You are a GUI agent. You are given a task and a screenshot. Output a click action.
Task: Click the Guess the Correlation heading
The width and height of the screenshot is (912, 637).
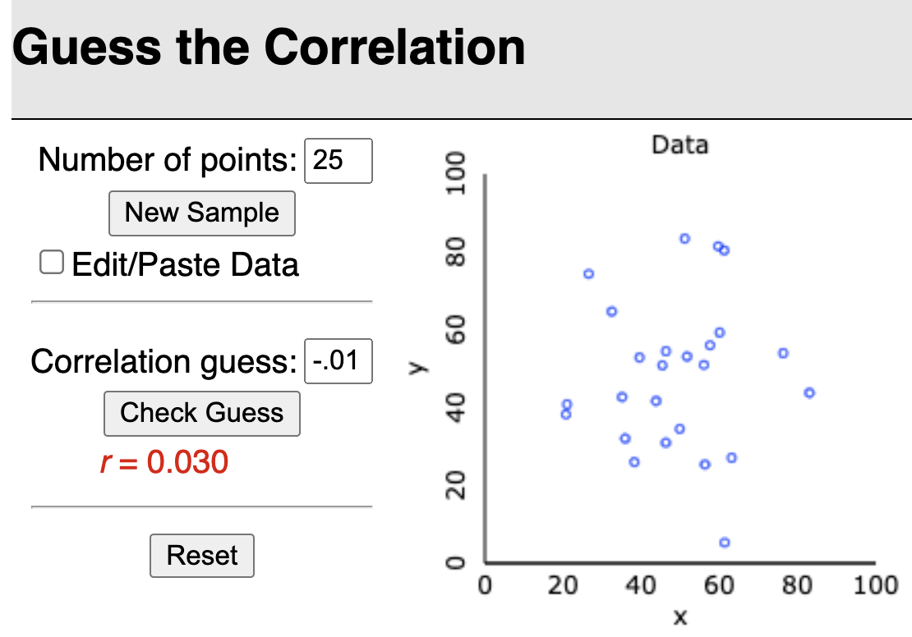(269, 47)
